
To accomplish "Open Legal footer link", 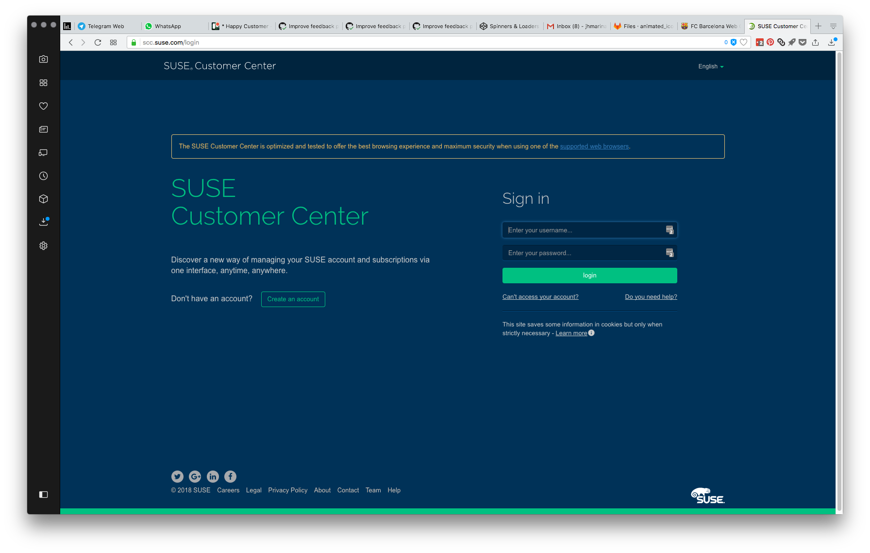I will tap(254, 490).
